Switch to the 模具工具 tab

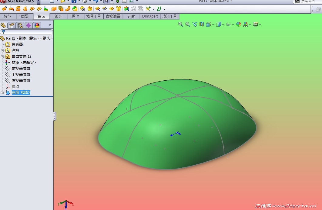click(93, 16)
